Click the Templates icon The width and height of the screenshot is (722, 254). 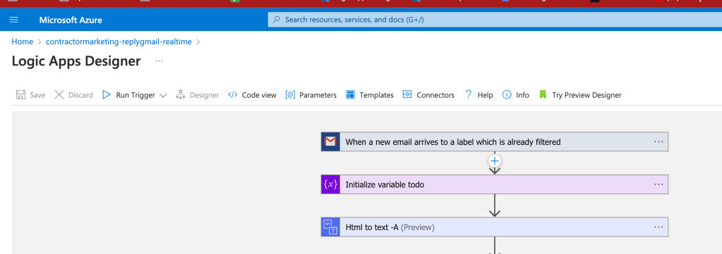(350, 95)
